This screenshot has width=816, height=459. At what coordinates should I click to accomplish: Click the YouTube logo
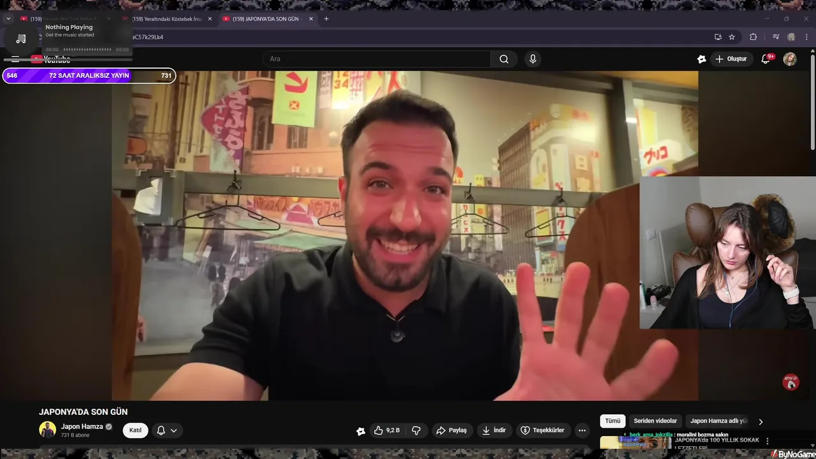click(51, 59)
